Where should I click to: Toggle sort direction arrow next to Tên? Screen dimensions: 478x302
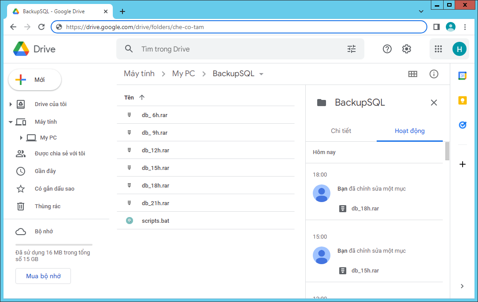click(141, 97)
